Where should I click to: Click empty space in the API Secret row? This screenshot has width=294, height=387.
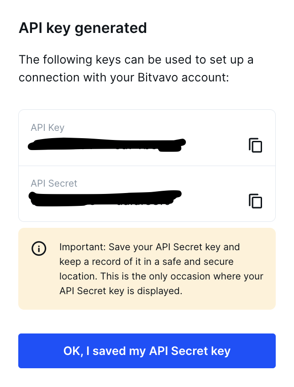[214, 200]
